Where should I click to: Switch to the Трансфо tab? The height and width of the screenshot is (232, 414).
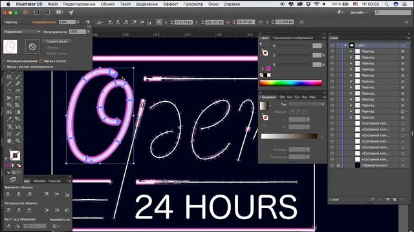[54, 181]
